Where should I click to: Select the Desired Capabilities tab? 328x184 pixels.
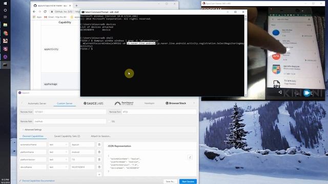tap(33, 136)
